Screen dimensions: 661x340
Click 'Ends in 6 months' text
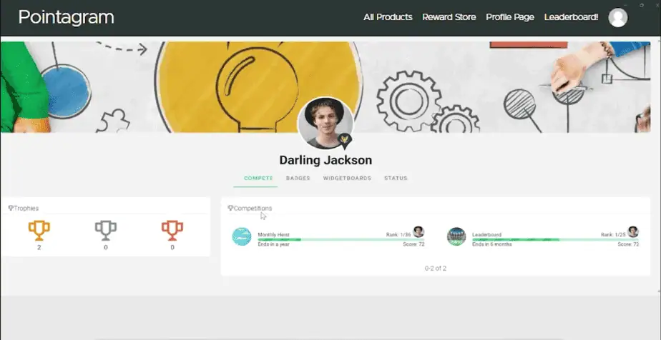coord(492,244)
